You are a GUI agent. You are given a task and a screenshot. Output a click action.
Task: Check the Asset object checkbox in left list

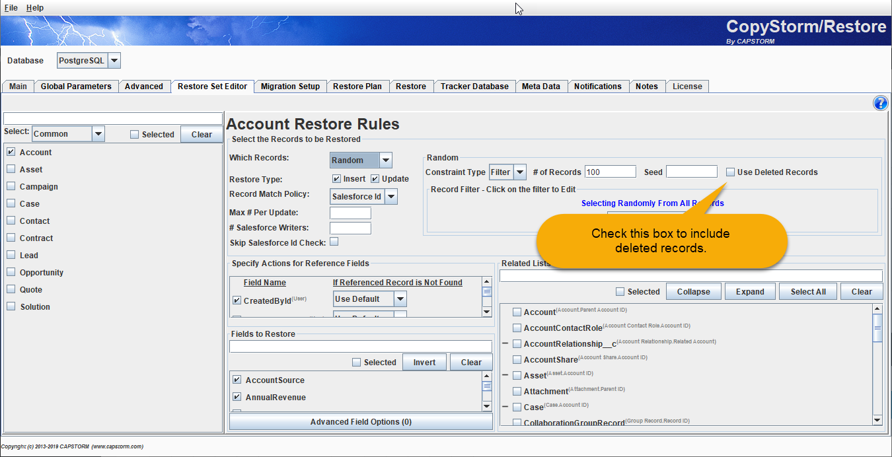(11, 169)
